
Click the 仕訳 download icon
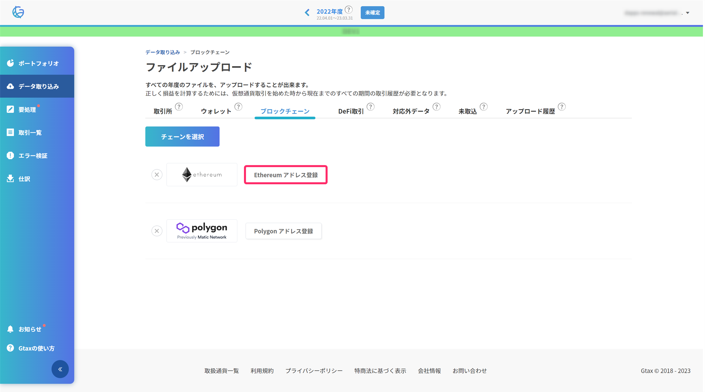pos(10,179)
